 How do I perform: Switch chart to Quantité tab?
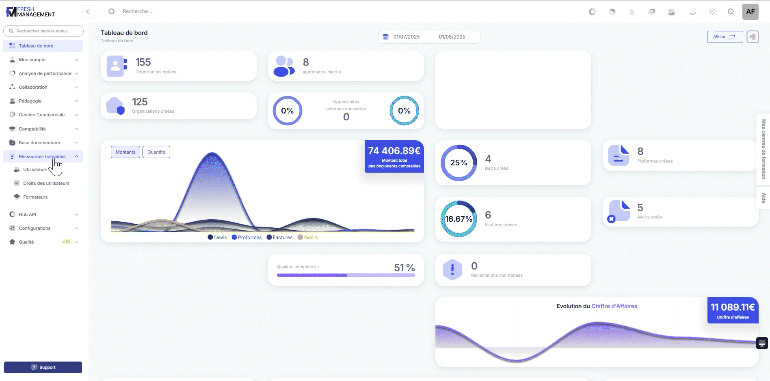pyautogui.click(x=156, y=152)
